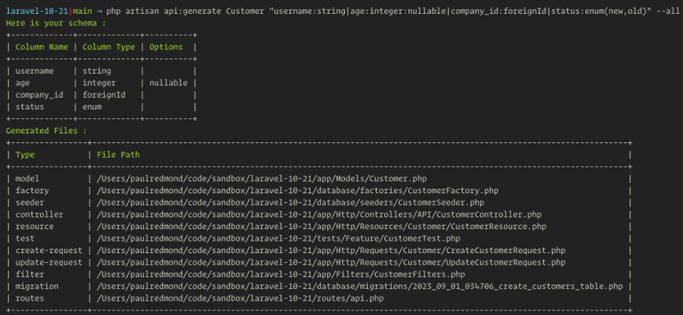Click the Column Name table header

point(42,47)
